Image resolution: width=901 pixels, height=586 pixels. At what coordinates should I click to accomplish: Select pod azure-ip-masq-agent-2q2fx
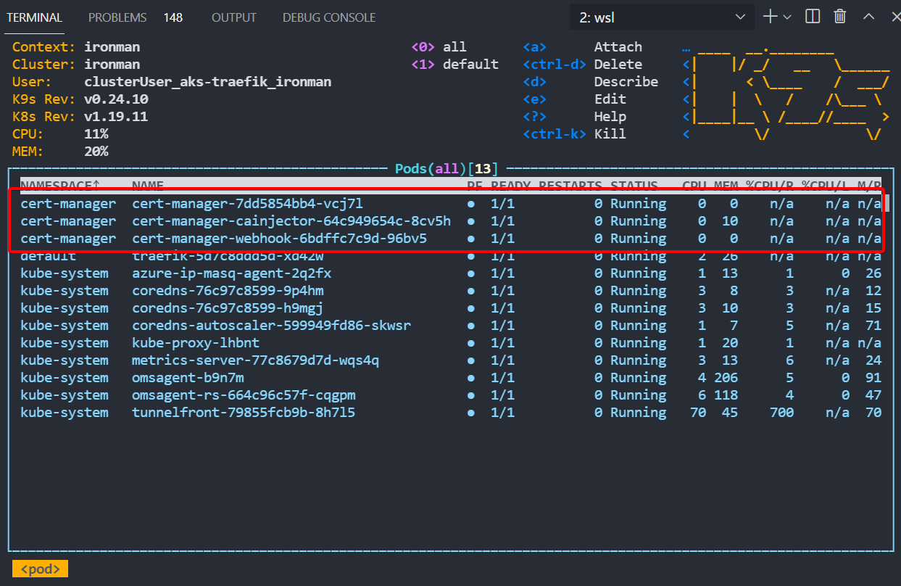451,273
